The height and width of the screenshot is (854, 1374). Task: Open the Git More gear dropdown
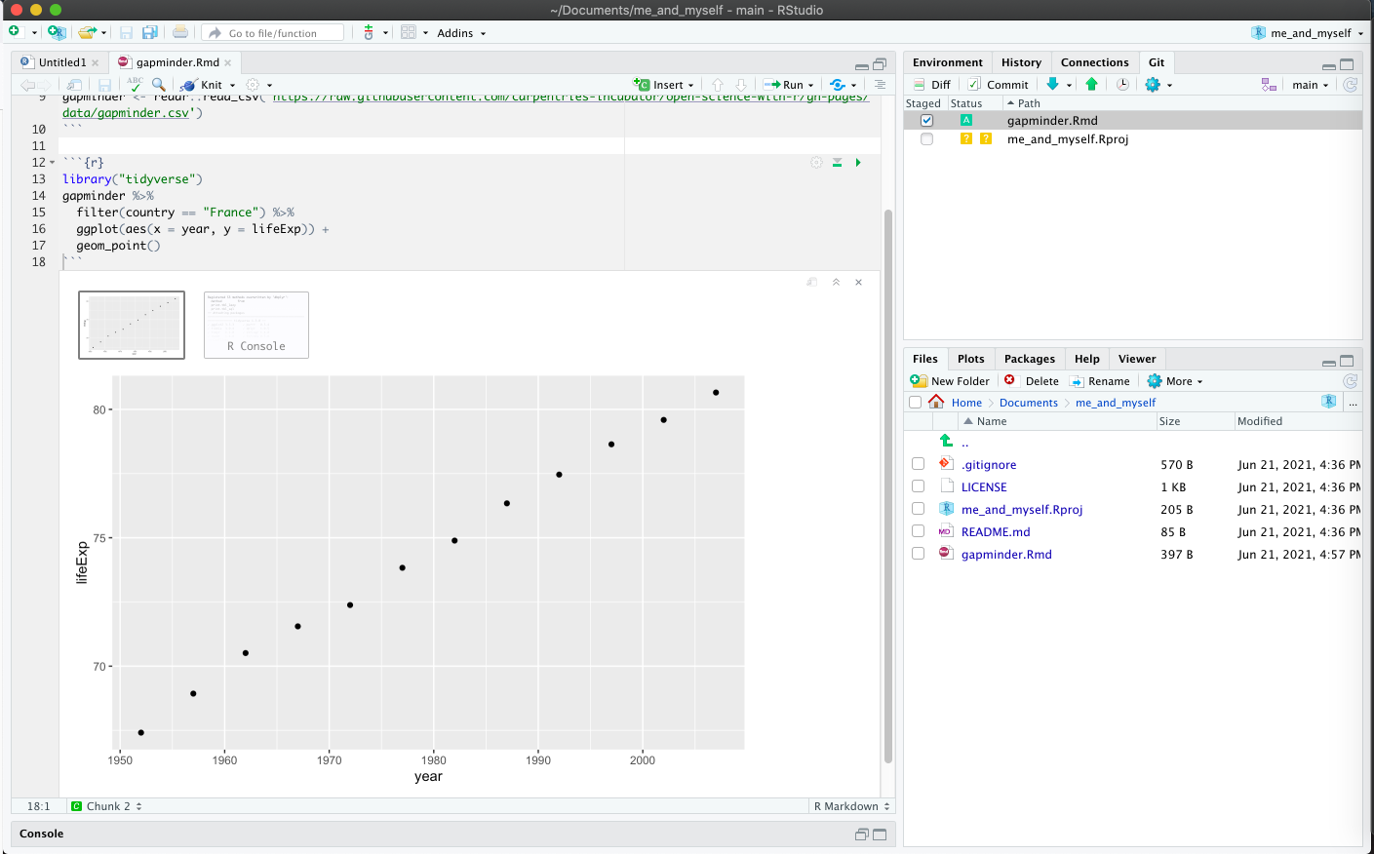[x=1158, y=85]
